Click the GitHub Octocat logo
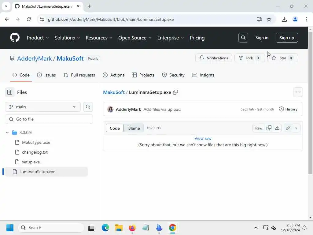The image size is (313, 235). (x=15, y=38)
